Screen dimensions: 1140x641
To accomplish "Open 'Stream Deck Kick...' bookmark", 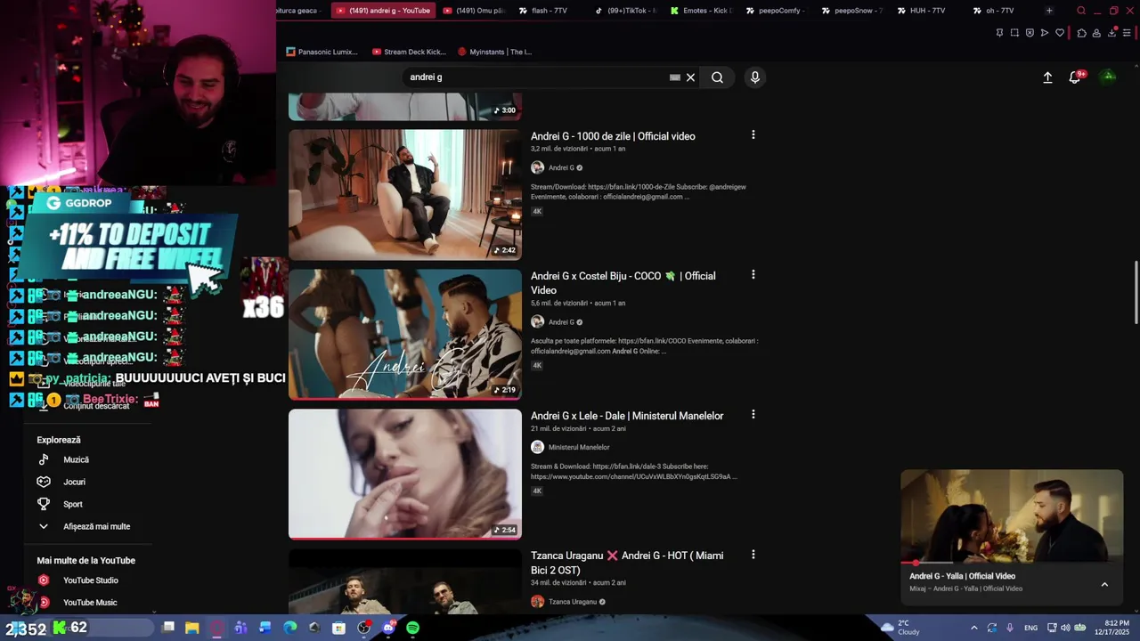I will pyautogui.click(x=409, y=52).
